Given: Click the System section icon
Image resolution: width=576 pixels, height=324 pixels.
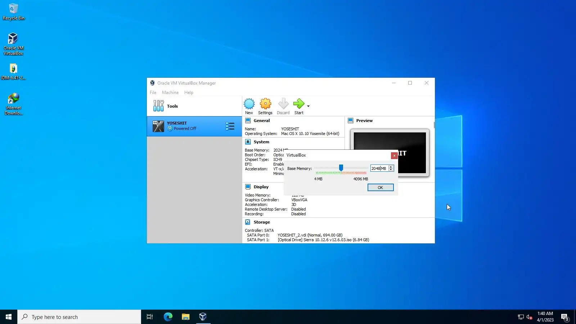Looking at the screenshot, I should [x=248, y=142].
